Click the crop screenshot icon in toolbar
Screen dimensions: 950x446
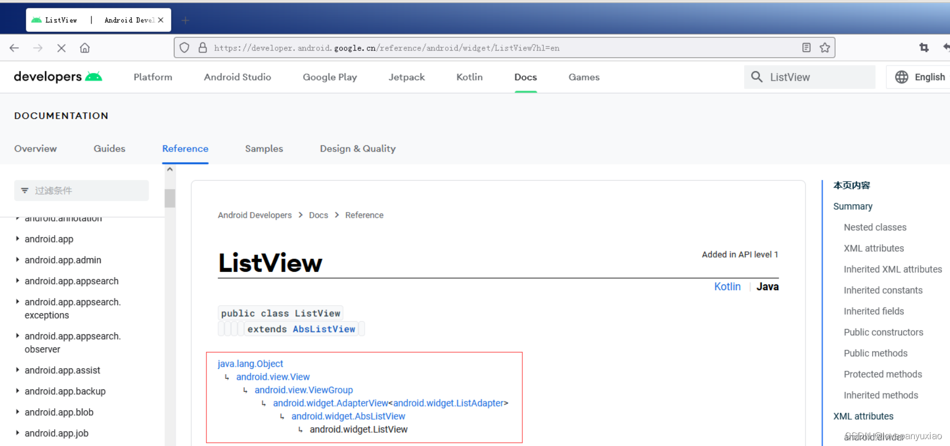pos(924,48)
